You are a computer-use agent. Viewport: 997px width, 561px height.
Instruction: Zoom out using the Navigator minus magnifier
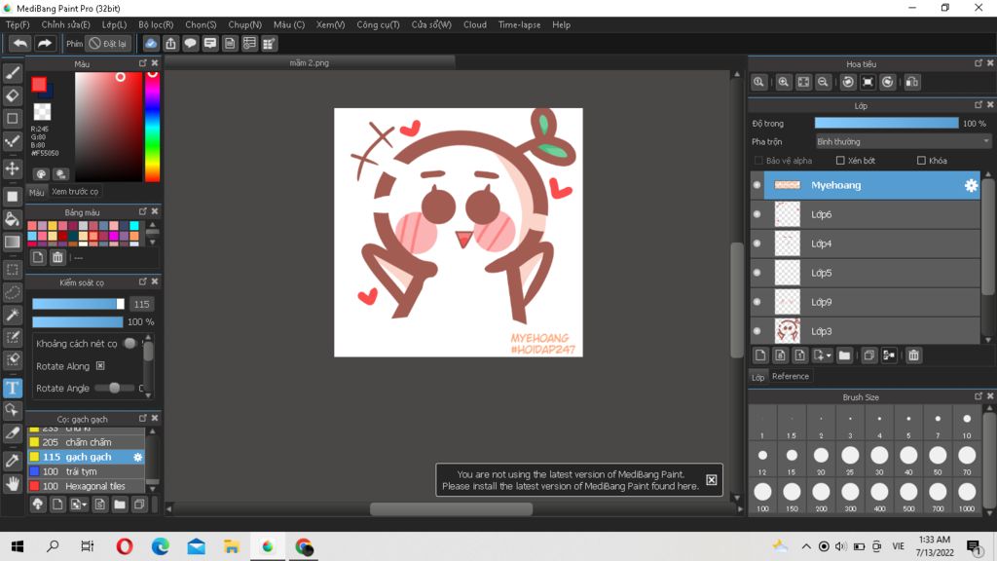[823, 82]
